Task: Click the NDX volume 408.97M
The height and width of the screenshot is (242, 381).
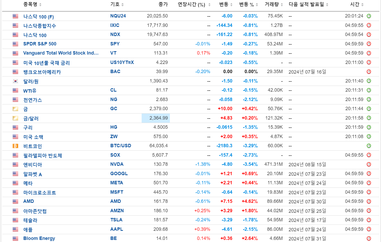Action: (x=274, y=34)
